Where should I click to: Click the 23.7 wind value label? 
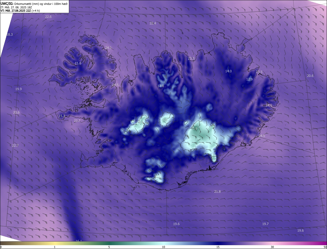[77, 121]
